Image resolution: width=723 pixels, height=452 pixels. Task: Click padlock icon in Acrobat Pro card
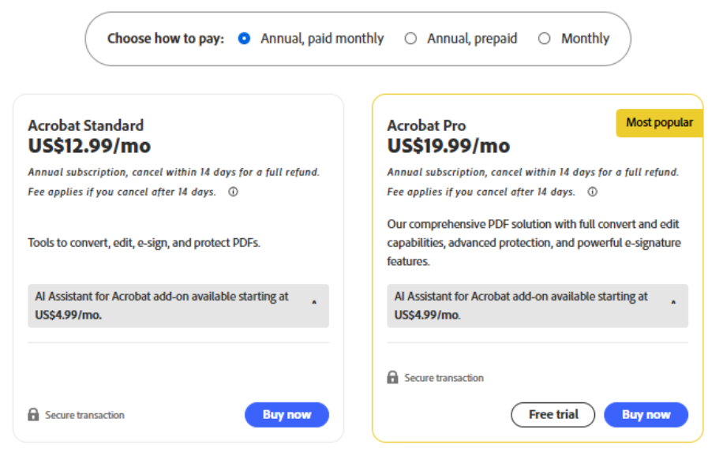click(392, 378)
